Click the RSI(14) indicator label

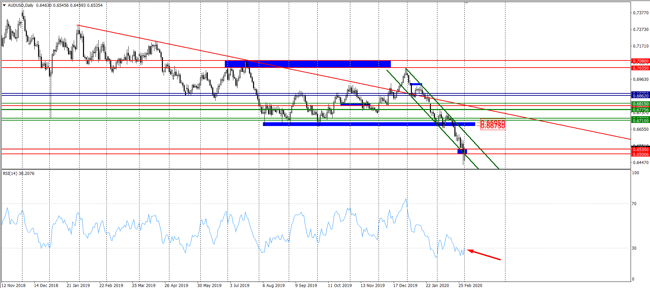(10, 174)
